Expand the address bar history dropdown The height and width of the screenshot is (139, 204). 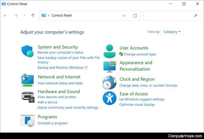124,15
